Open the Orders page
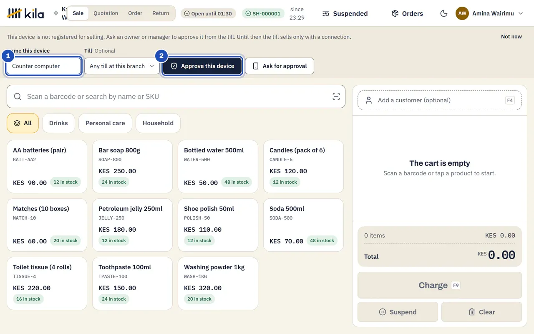Viewport: 534px width, 334px height. pyautogui.click(x=407, y=13)
